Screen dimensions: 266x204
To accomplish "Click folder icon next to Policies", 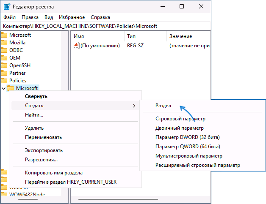I will (4, 81).
